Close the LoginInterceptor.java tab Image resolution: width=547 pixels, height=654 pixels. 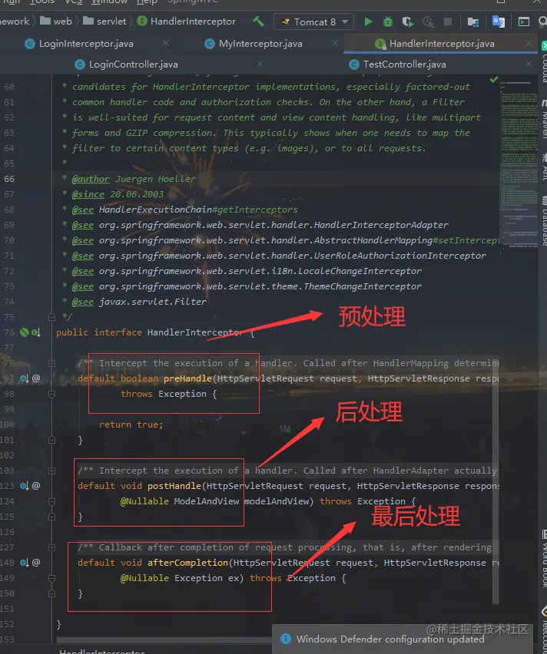click(166, 43)
